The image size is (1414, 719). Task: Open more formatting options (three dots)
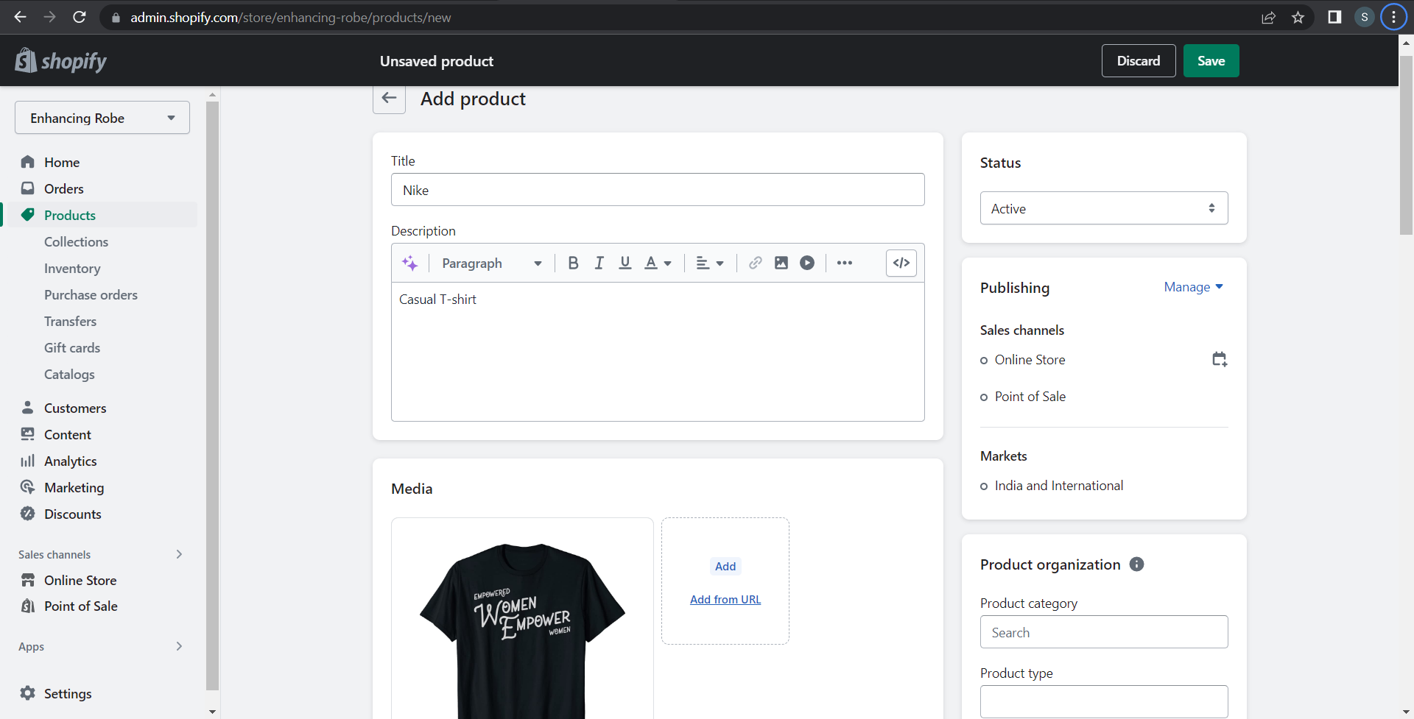click(x=845, y=263)
